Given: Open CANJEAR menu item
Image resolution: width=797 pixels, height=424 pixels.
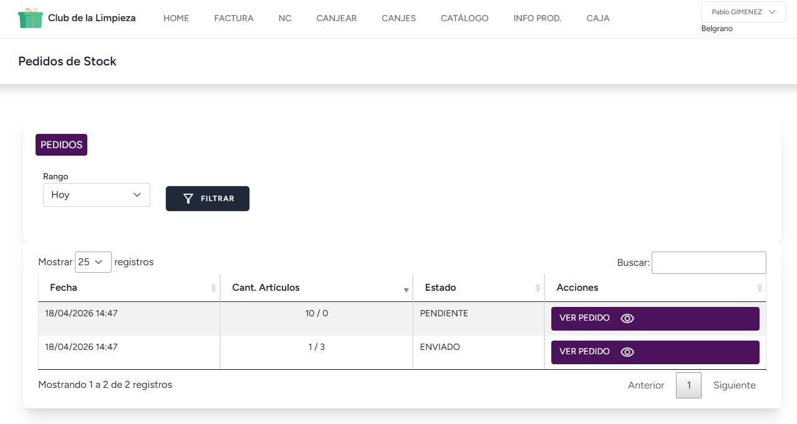Looking at the screenshot, I should click(x=337, y=19).
